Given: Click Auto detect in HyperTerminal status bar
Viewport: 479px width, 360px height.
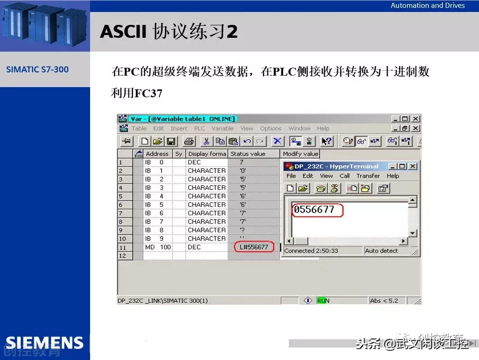Looking at the screenshot, I should pos(381,251).
